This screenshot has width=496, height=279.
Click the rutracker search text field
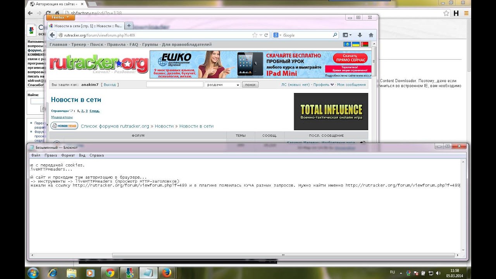coord(175,84)
